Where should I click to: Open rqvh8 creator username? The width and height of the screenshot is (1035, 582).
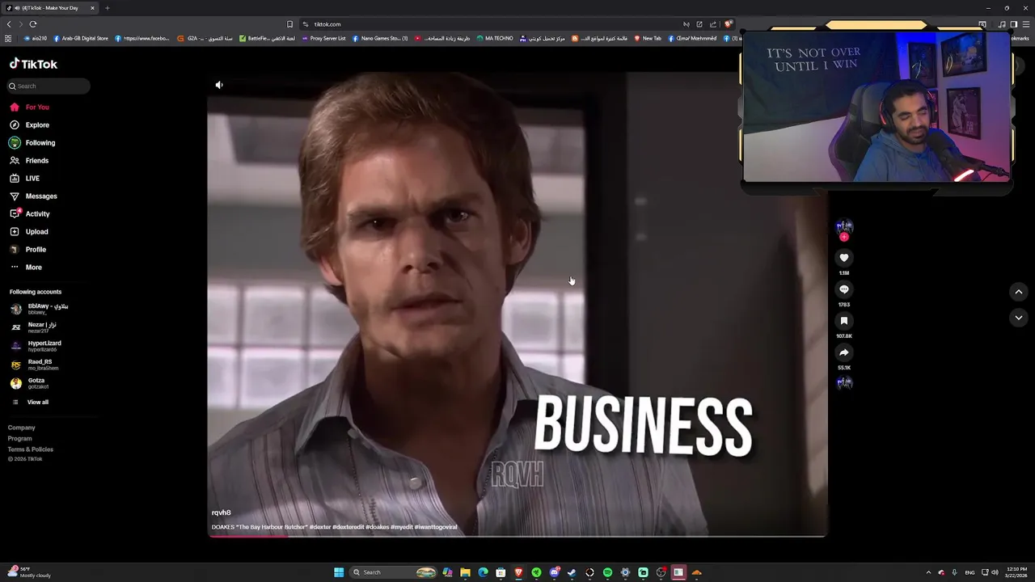(222, 512)
